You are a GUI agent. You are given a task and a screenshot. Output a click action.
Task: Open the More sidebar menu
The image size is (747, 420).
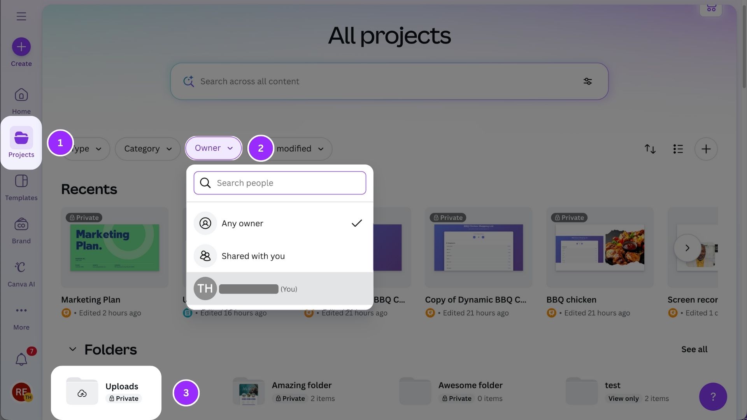tap(21, 317)
